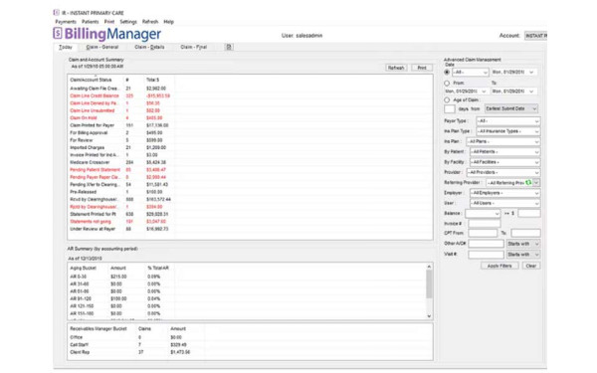Click the Invoice # input field

tap(485, 224)
